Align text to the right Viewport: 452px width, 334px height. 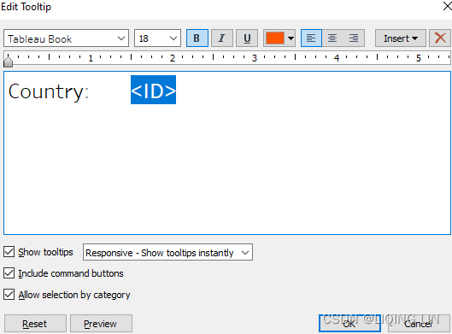pos(354,38)
